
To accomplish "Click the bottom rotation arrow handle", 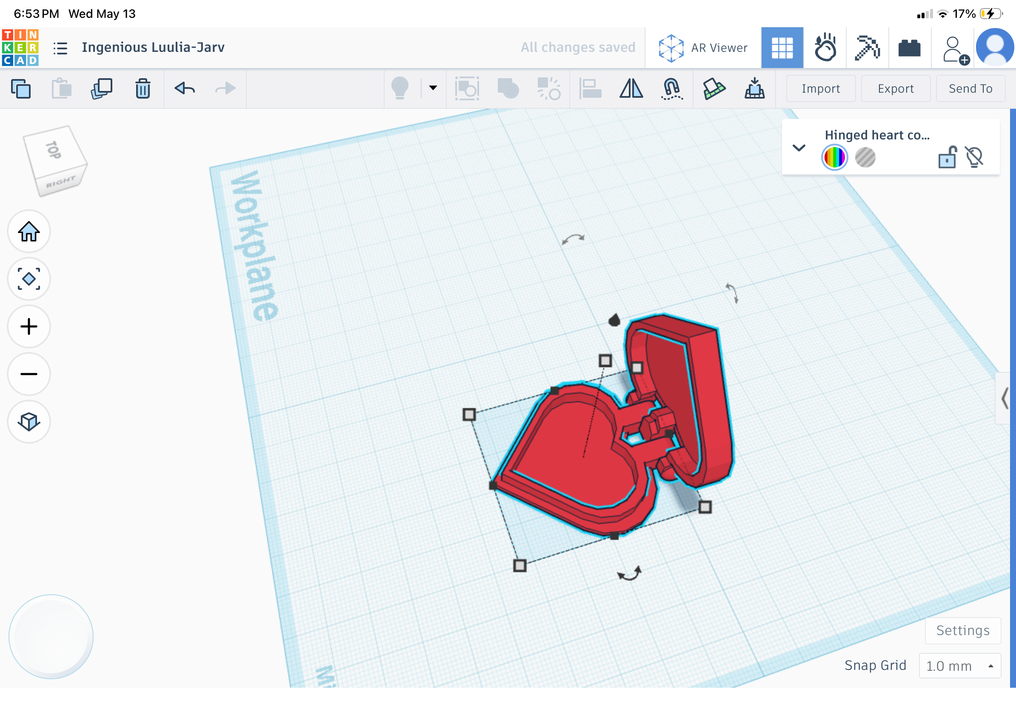I will [x=630, y=573].
